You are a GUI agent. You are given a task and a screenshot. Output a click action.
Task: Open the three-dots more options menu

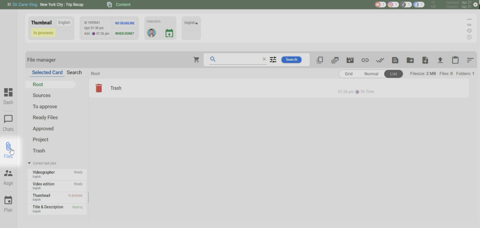[x=469, y=19]
